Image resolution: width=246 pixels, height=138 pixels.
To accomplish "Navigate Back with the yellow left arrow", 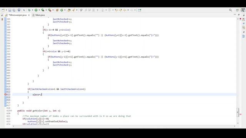I will click(125, 10).
